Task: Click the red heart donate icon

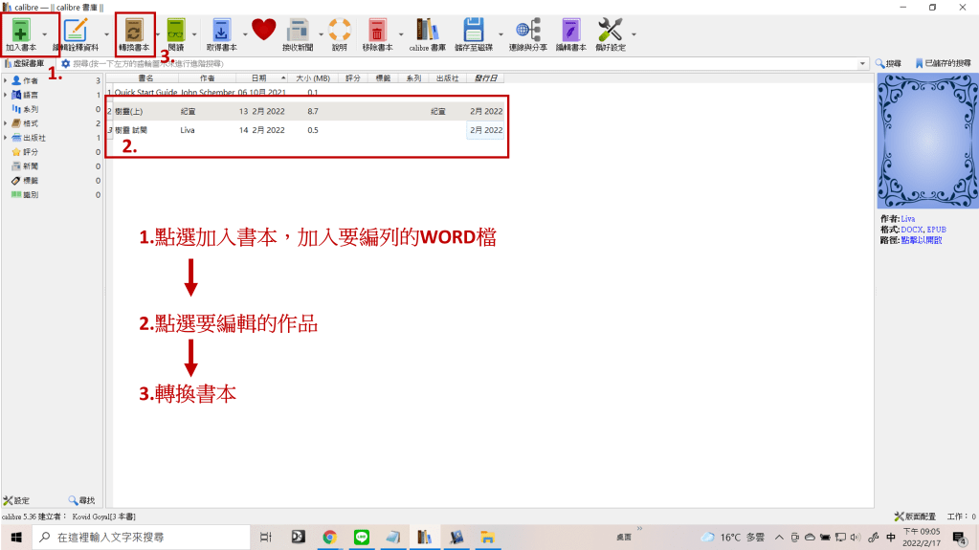Action: [263, 30]
